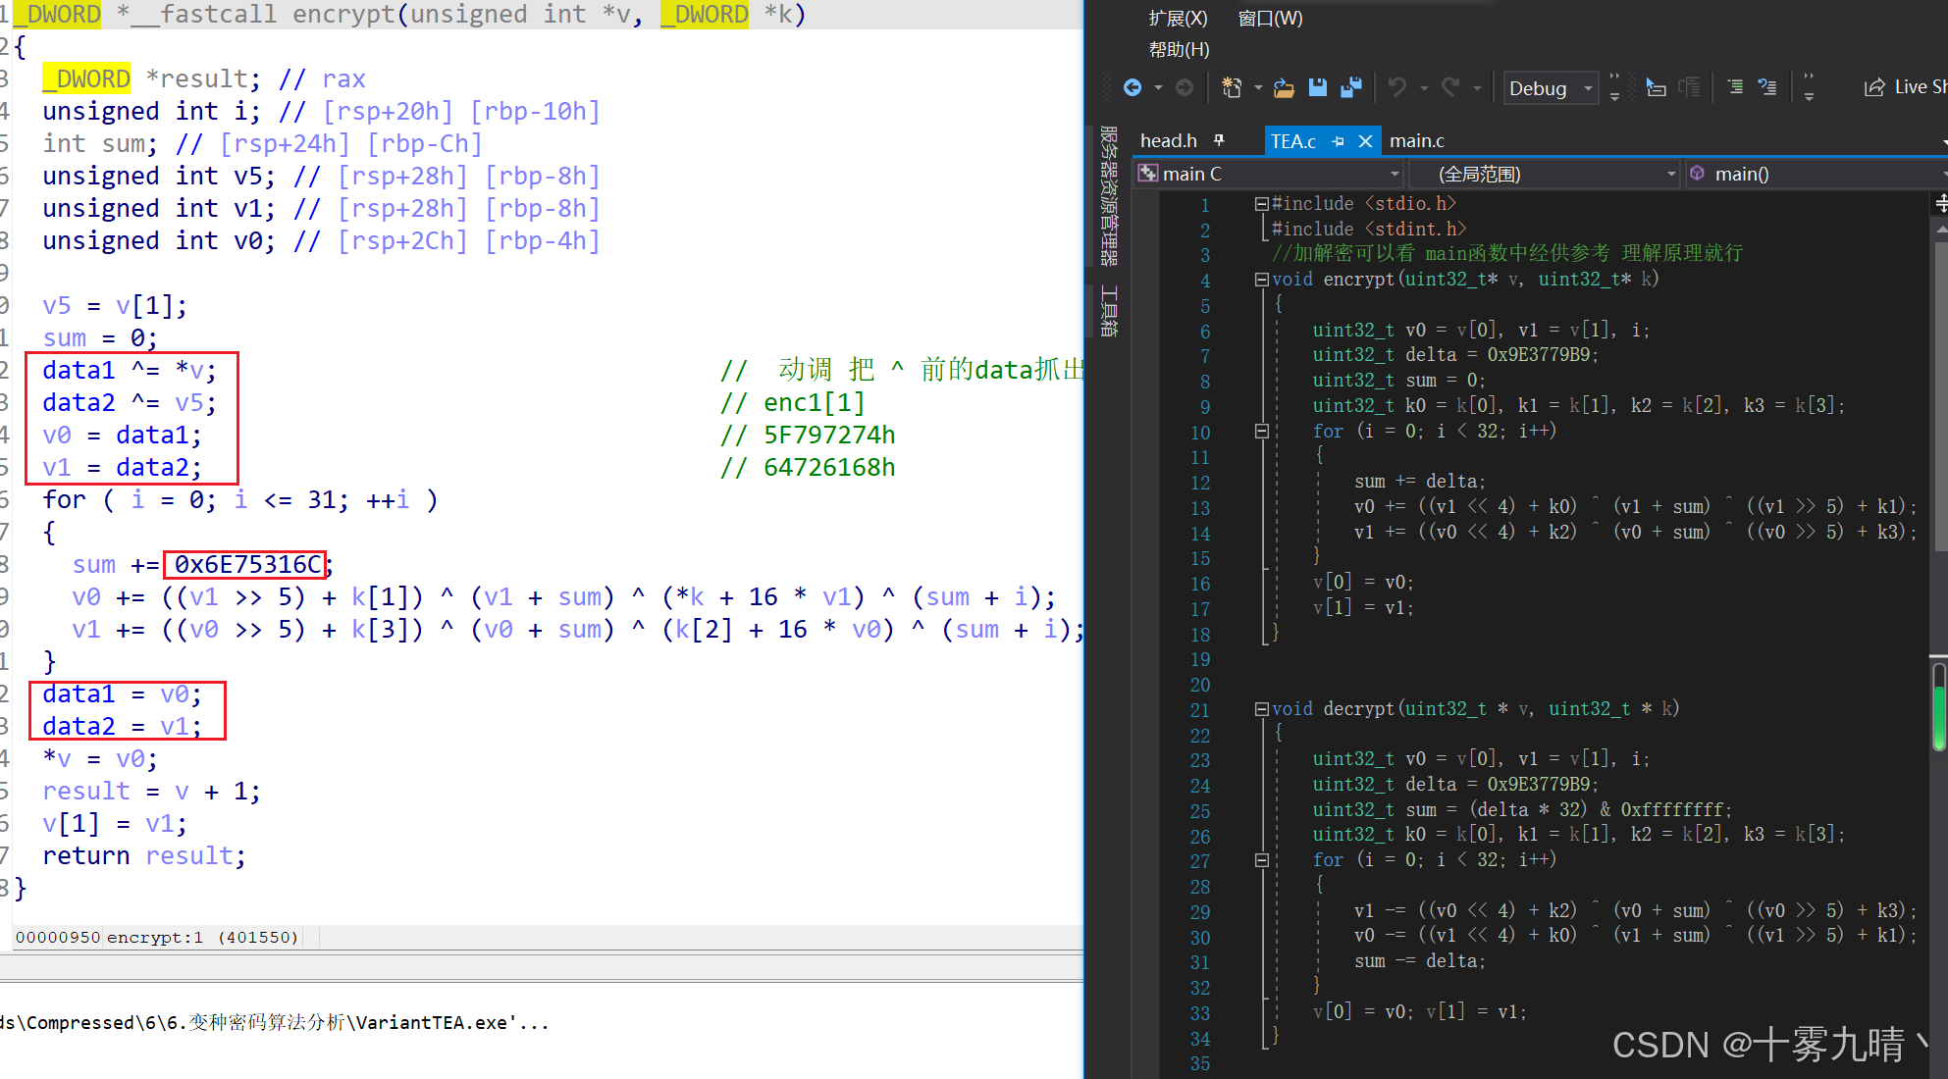
Task: Open the 窗口(W) menu
Action: [1269, 18]
